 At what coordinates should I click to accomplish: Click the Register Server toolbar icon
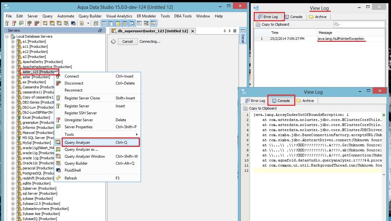8,23
